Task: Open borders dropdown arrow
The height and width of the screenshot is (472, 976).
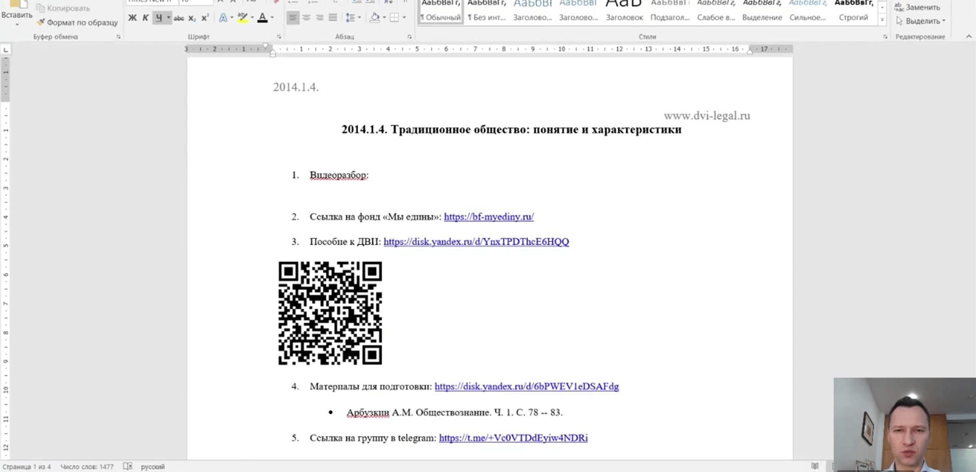Action: [x=404, y=18]
